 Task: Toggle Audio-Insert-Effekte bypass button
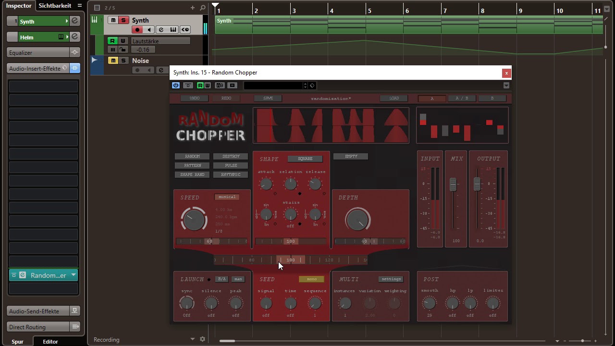(74, 68)
